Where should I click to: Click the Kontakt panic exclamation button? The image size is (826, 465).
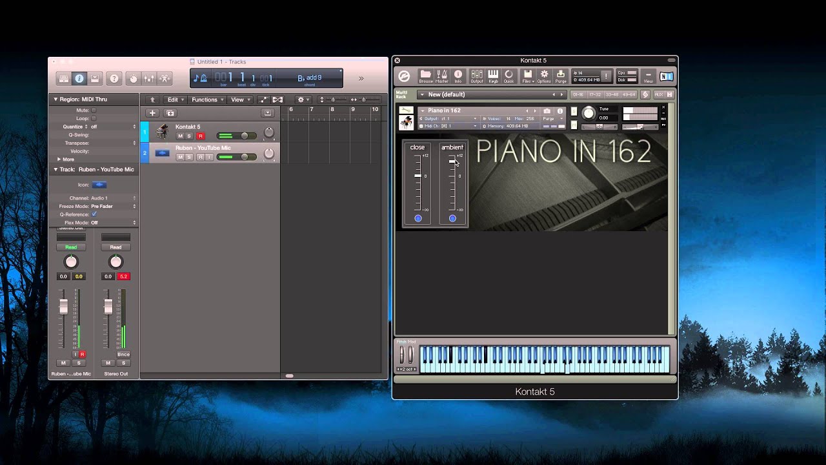tap(606, 76)
